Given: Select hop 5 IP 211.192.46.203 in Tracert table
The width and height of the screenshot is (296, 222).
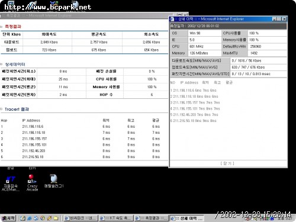Looking at the screenshot, I should [34, 151].
